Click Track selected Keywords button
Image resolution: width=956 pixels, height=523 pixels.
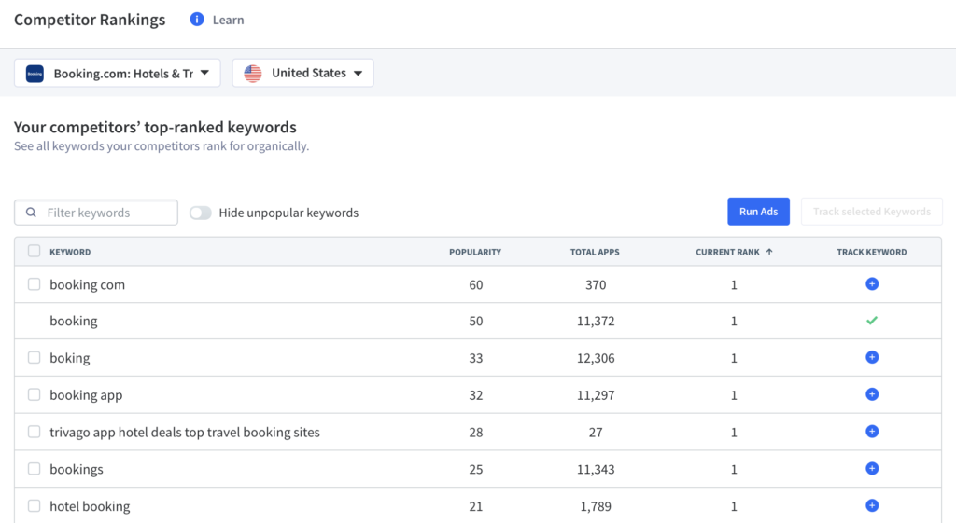coord(871,212)
